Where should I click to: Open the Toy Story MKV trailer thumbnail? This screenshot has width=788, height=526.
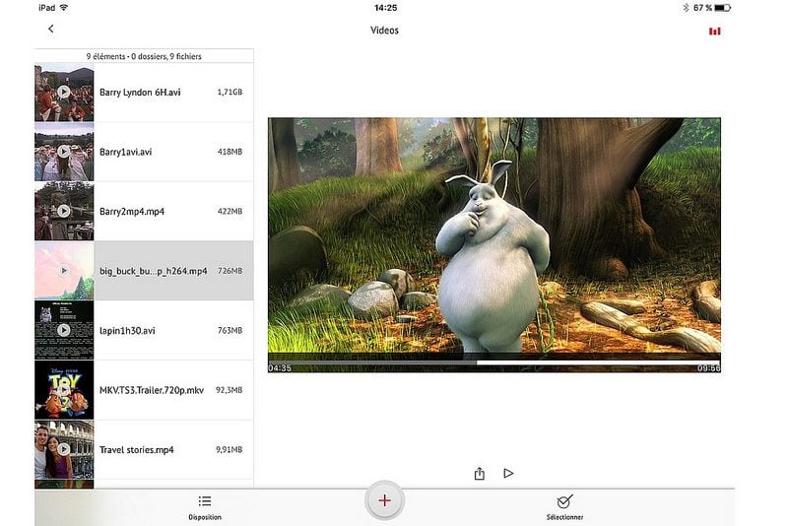pos(64,390)
